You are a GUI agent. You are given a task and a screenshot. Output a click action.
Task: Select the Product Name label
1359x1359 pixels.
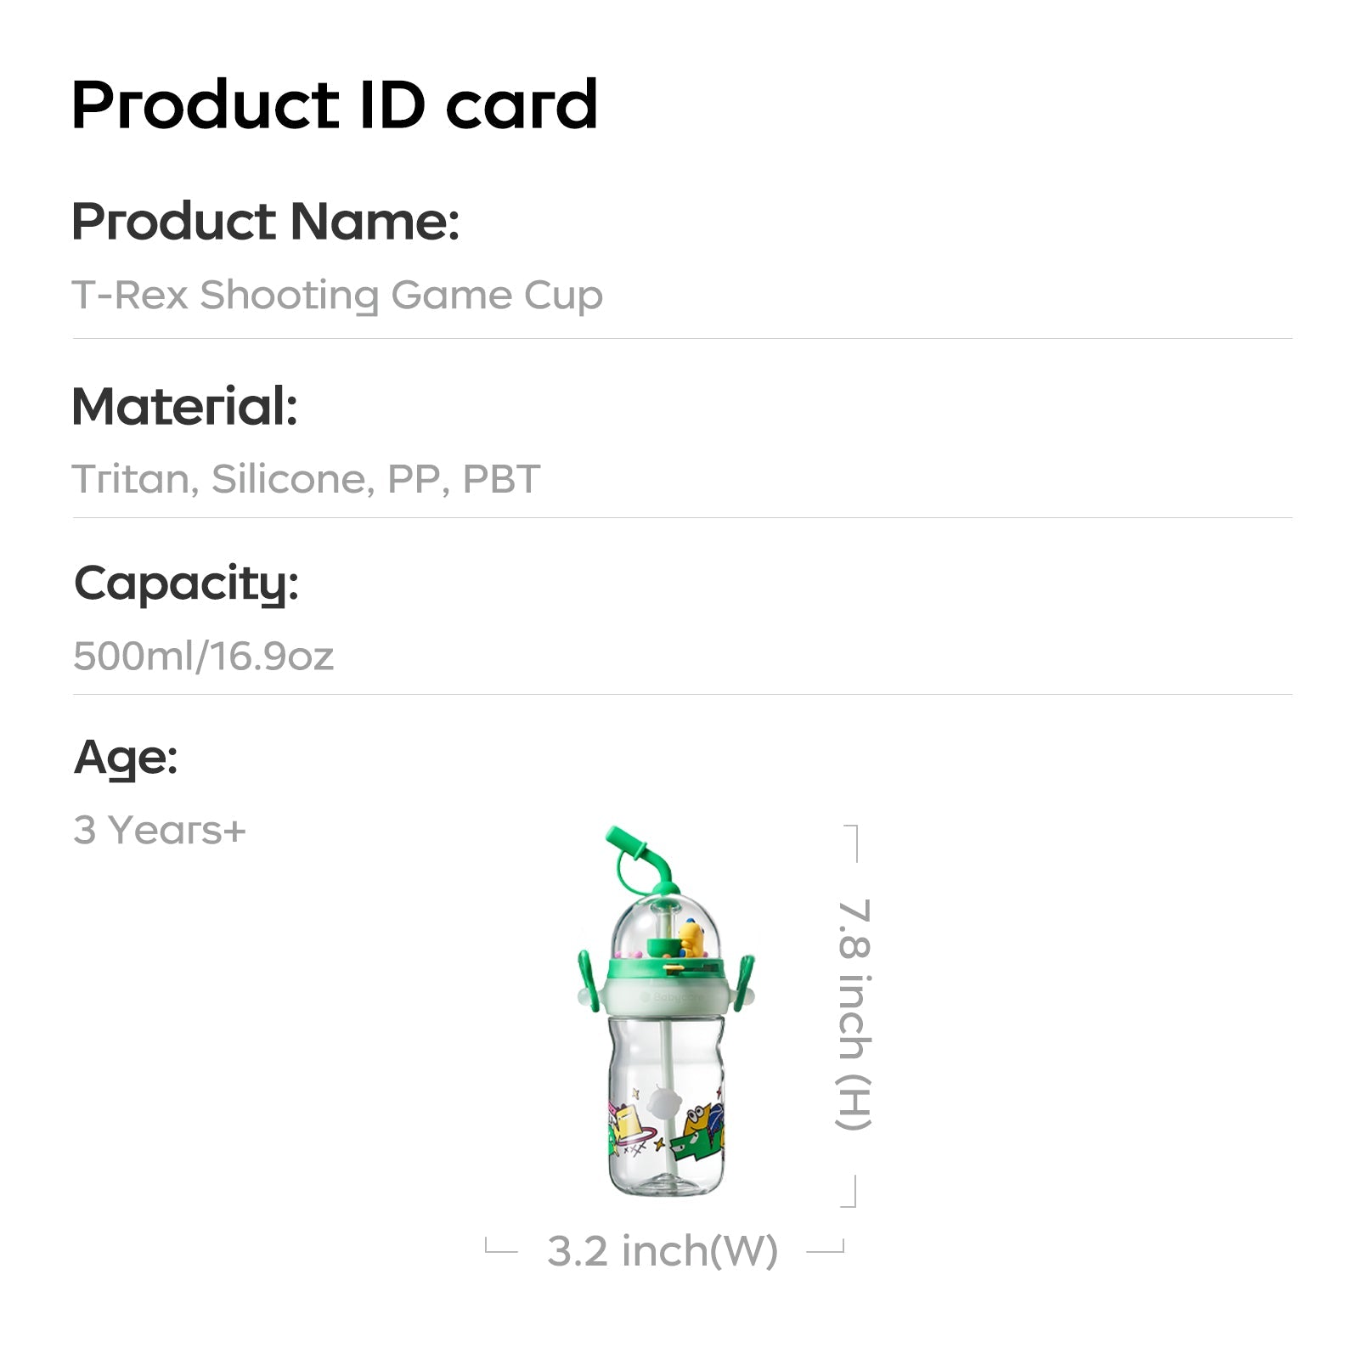coord(265,222)
